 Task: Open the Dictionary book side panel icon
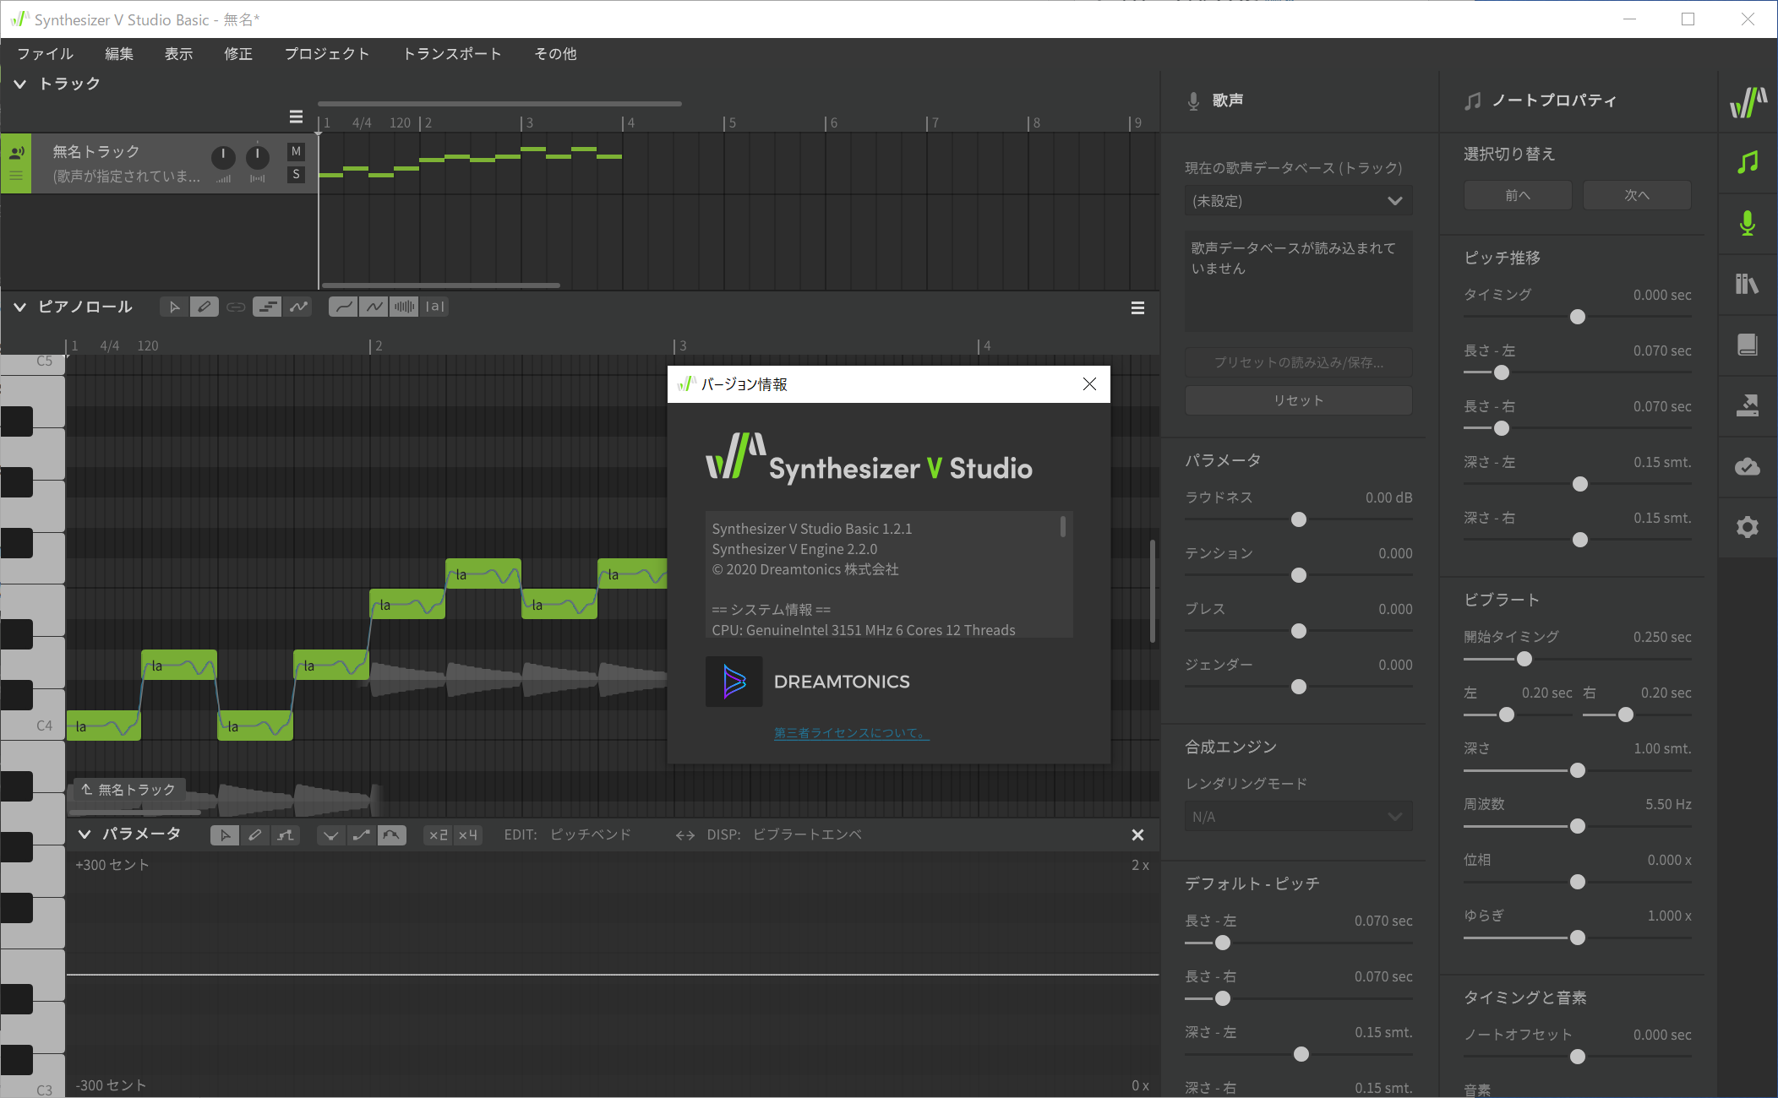tap(1748, 345)
